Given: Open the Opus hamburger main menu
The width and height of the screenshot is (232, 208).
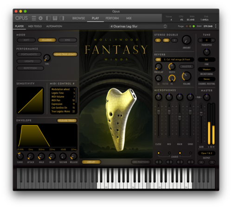Looking at the screenshot, I should tap(34, 18).
